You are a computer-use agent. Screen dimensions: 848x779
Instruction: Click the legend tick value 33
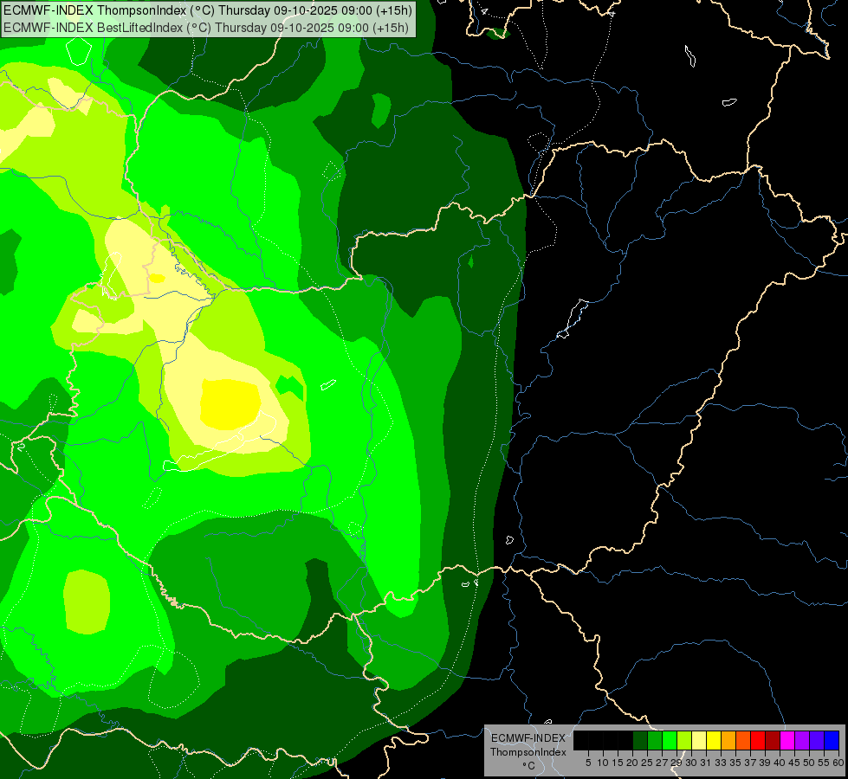721,763
